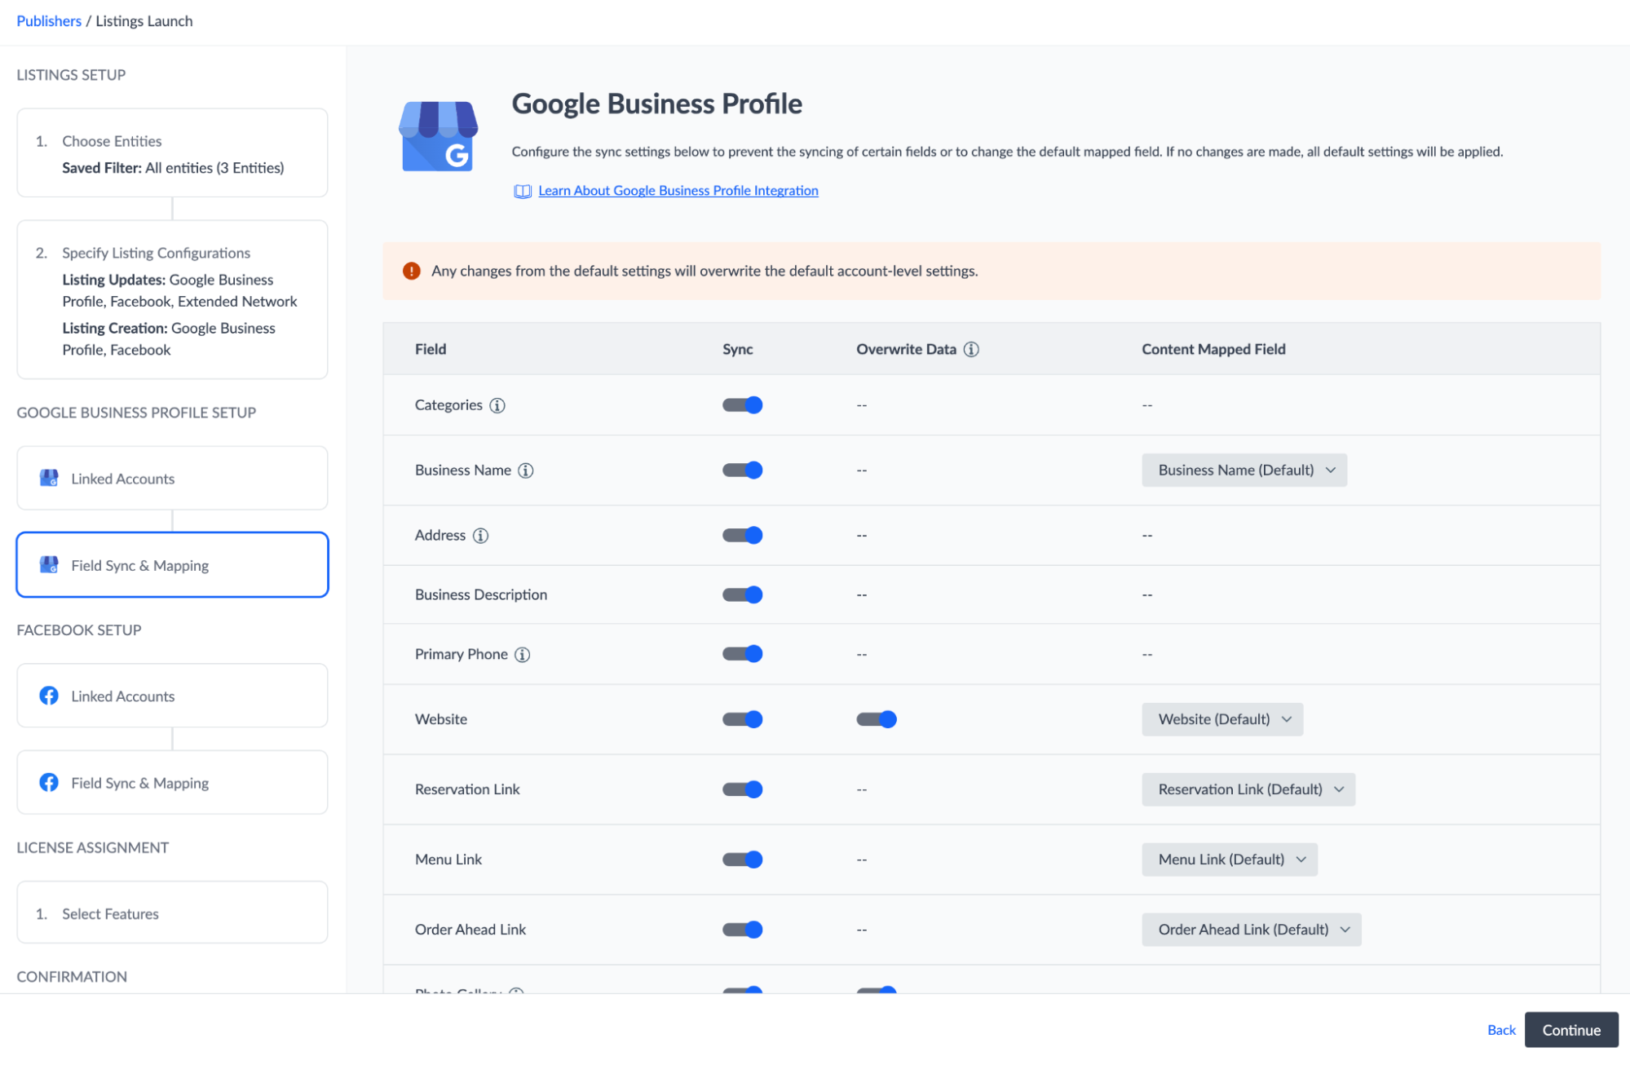The image size is (1630, 1065).
Task: Open the Order Ahead Link (Default) dropdown
Action: pos(1252,930)
